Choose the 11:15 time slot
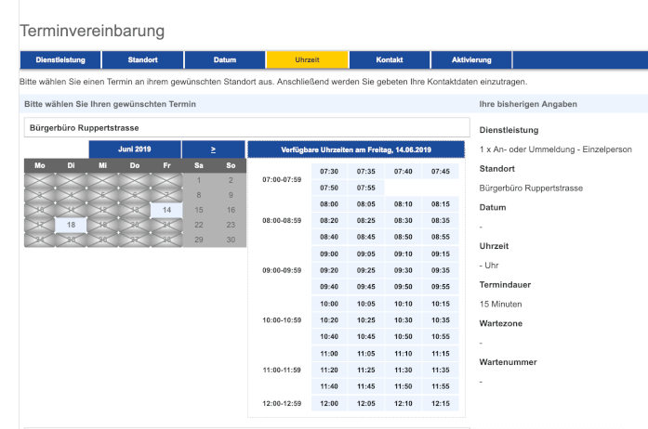Screen dimensions: 648x429 (441, 354)
